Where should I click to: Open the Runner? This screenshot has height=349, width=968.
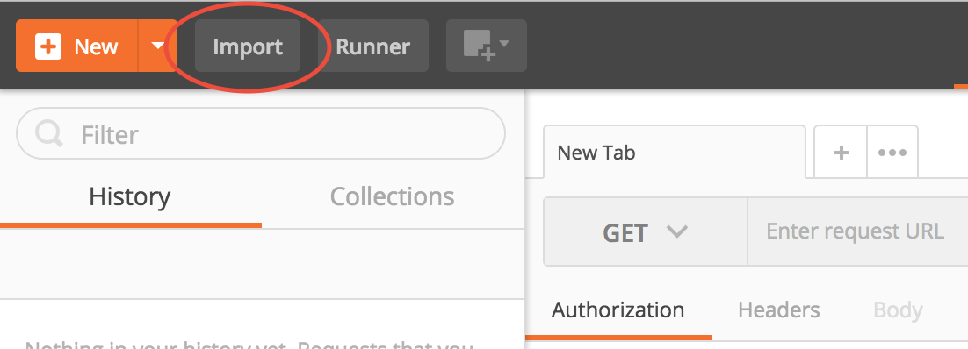(x=372, y=46)
